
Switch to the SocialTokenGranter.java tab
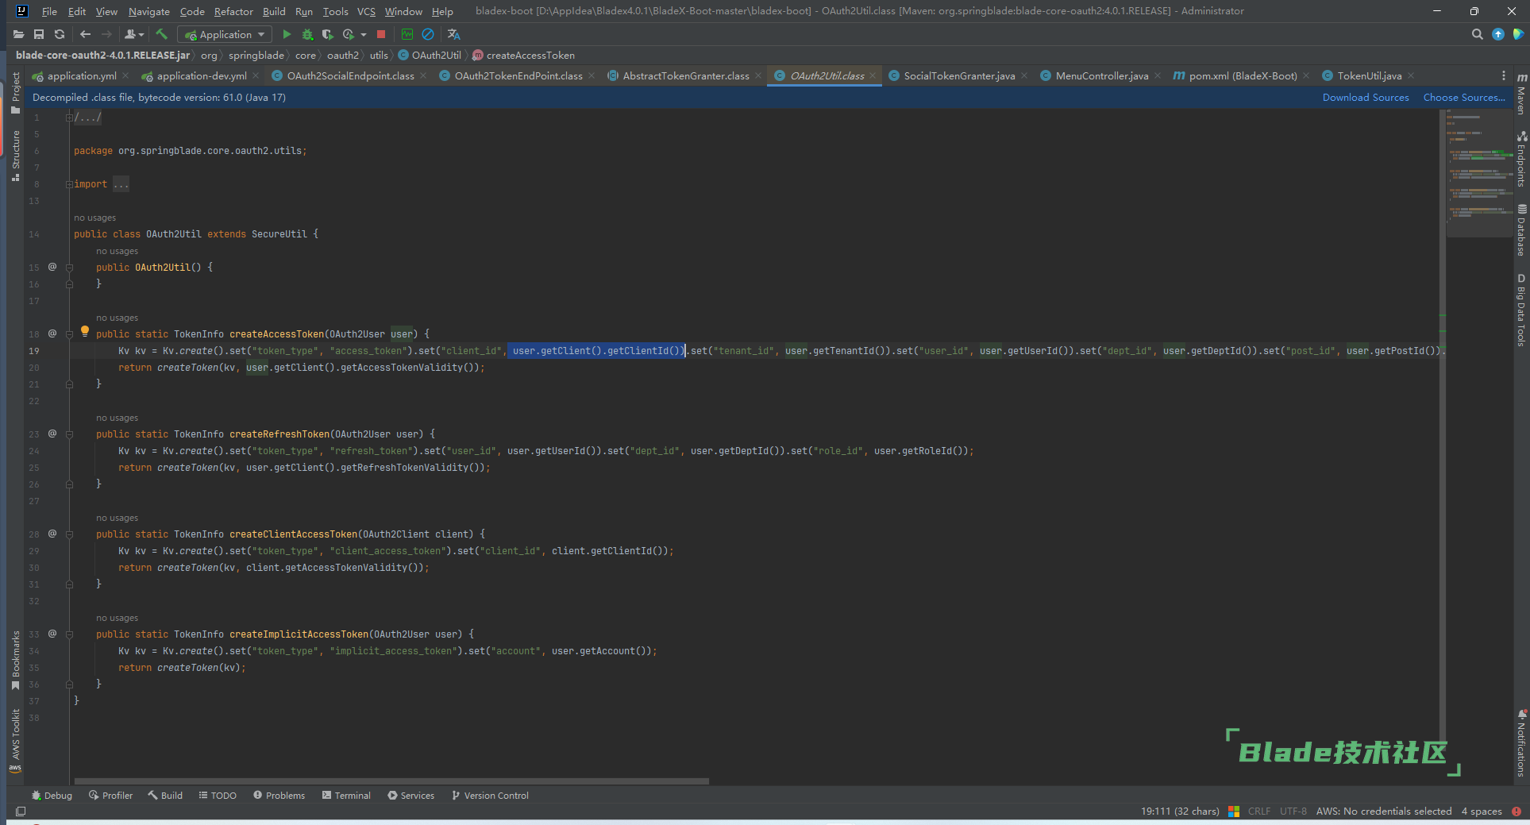959,75
